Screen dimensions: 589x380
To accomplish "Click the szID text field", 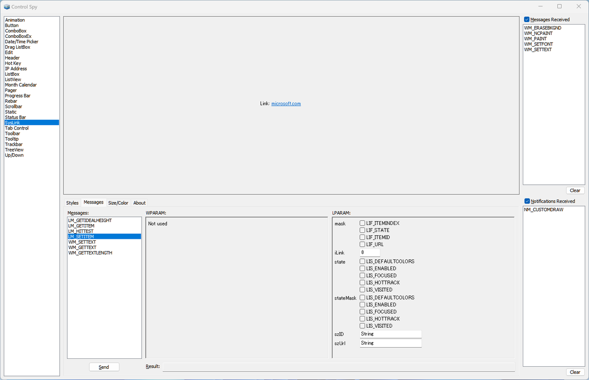I will coord(390,334).
